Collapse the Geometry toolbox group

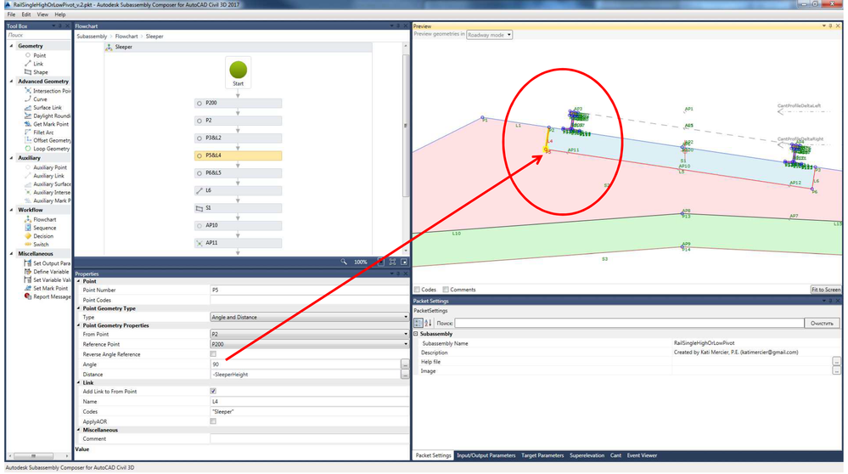pos(11,46)
